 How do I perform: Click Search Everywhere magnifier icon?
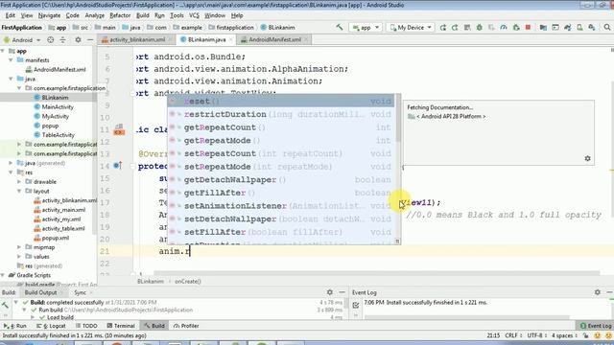(x=607, y=28)
